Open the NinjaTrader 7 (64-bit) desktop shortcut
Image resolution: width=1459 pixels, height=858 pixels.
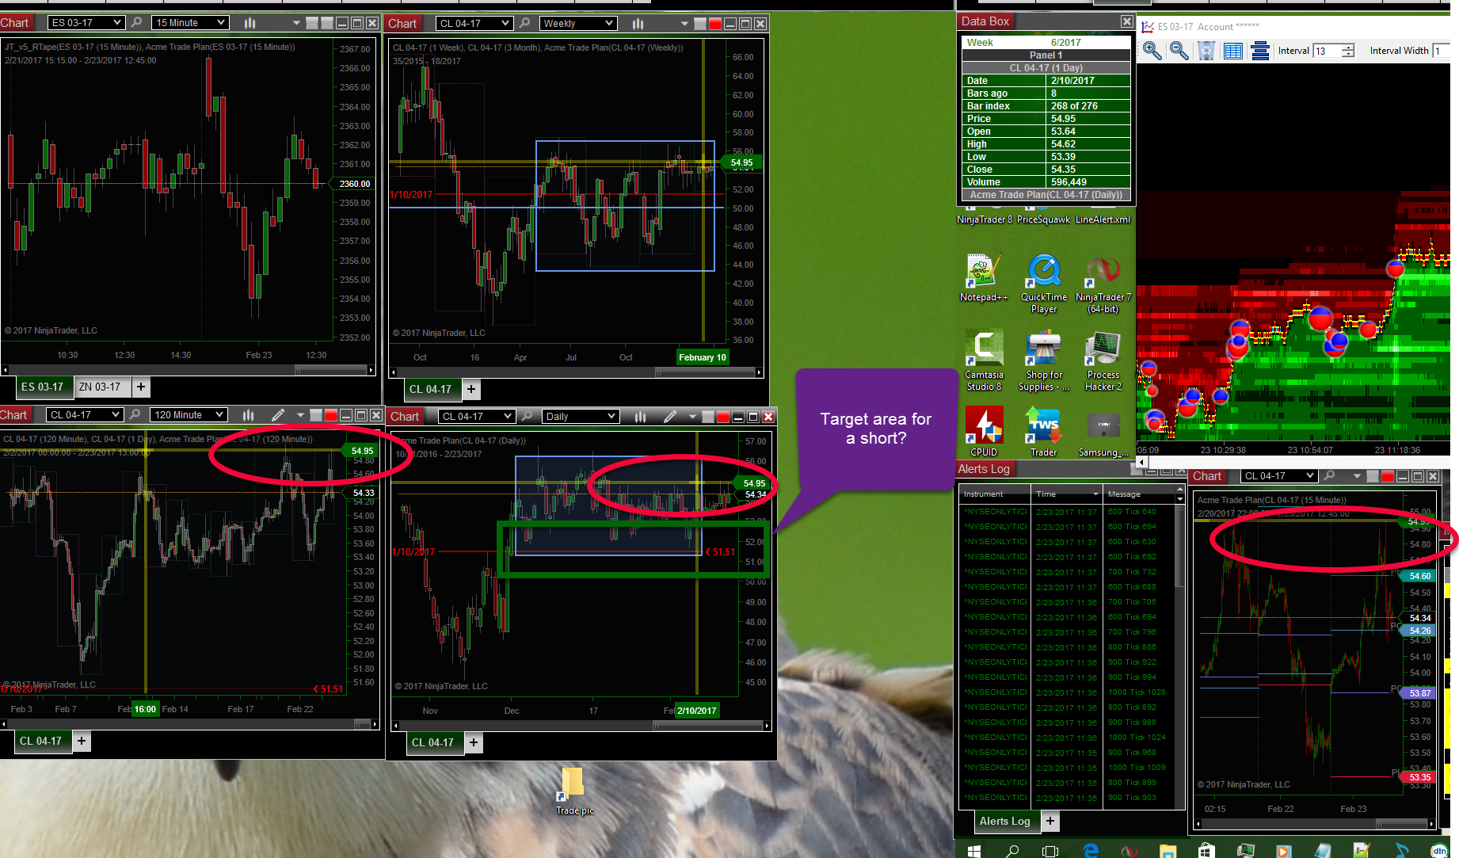pos(1103,284)
